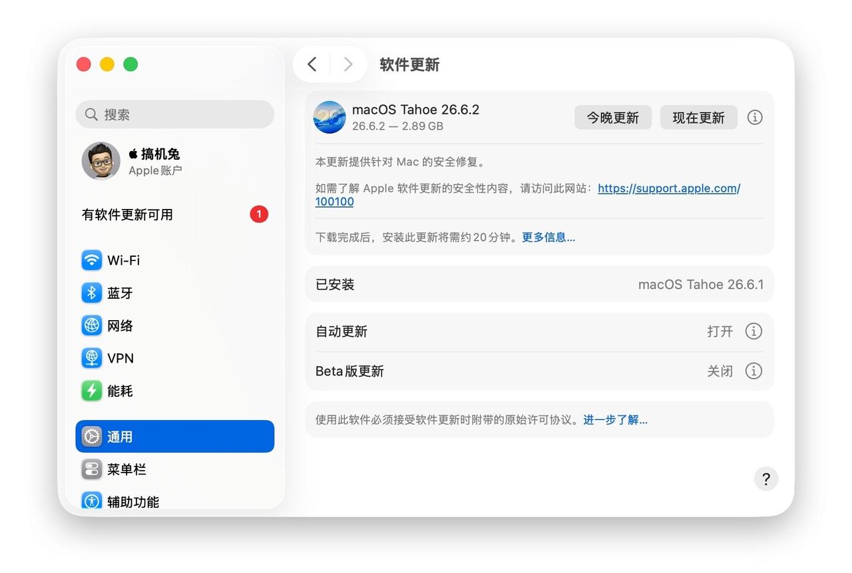Open info for the macOS Tahoe 26.6.2 update
The width and height of the screenshot is (852, 573).
tap(754, 117)
